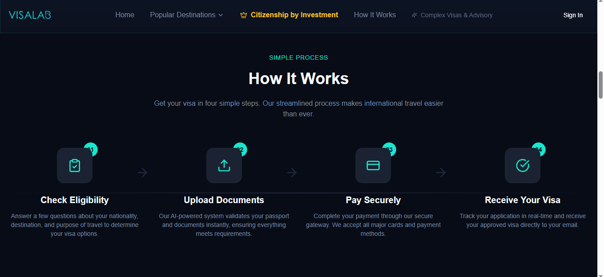Click the step 01 number badge
The width and height of the screenshot is (604, 277).
[91, 150]
